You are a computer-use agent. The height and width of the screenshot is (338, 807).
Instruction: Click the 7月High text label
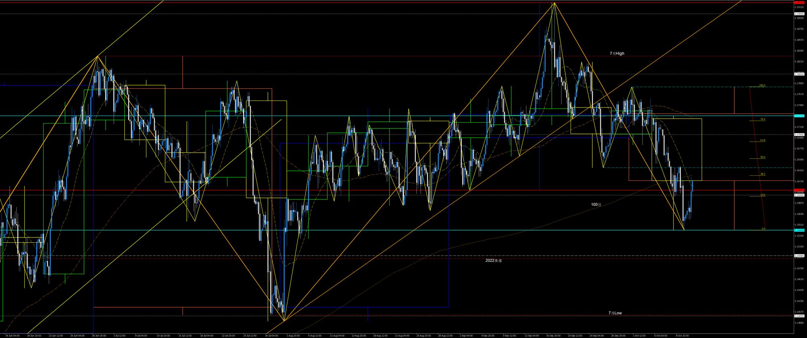coord(617,53)
